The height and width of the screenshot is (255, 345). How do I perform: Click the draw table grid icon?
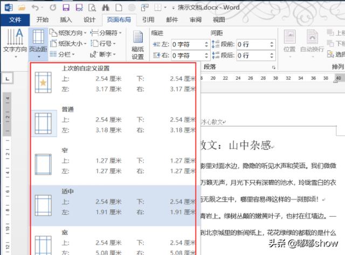tap(158, 8)
